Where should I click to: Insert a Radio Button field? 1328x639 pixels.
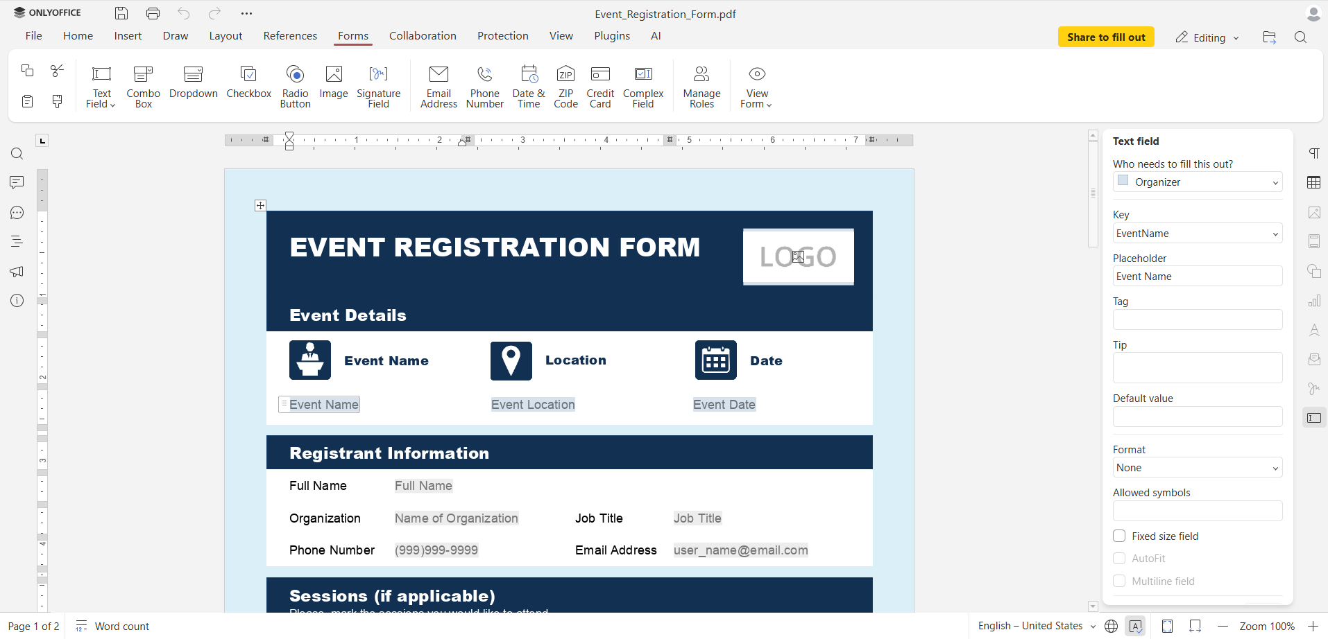[x=295, y=87]
